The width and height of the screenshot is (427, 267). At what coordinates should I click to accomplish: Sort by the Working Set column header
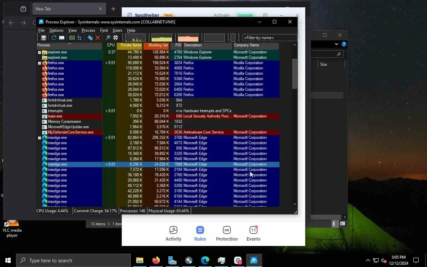[157, 45]
